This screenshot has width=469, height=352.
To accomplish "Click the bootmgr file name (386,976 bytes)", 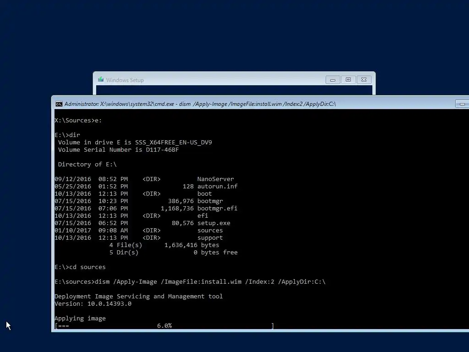I will (x=210, y=201).
